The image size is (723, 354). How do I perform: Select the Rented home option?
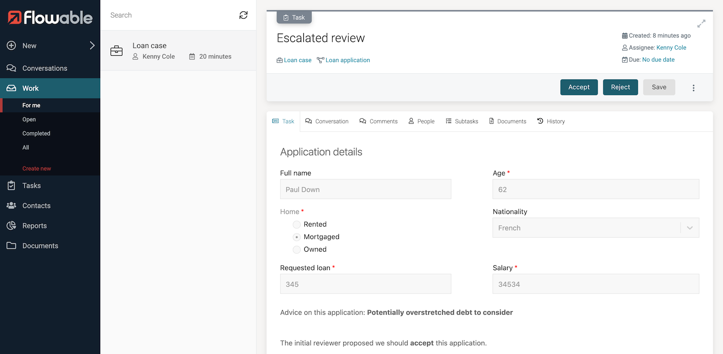pyautogui.click(x=297, y=225)
